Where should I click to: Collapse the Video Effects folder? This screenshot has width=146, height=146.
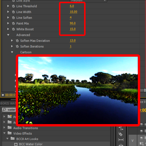click(4, 133)
